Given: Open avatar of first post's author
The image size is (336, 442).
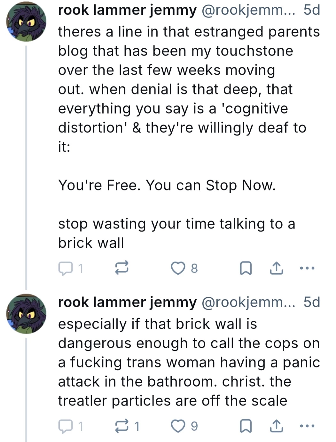Looking at the screenshot, I should (x=26, y=22).
